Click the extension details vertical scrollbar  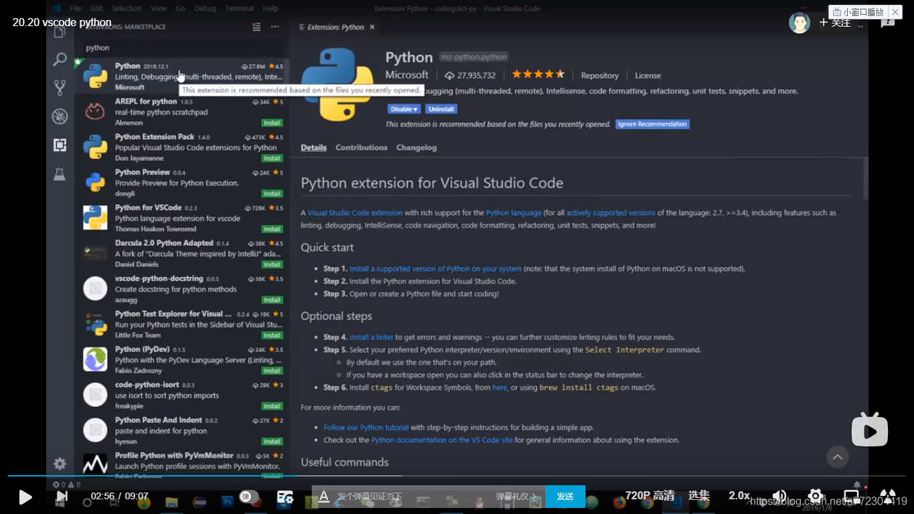[x=865, y=179]
